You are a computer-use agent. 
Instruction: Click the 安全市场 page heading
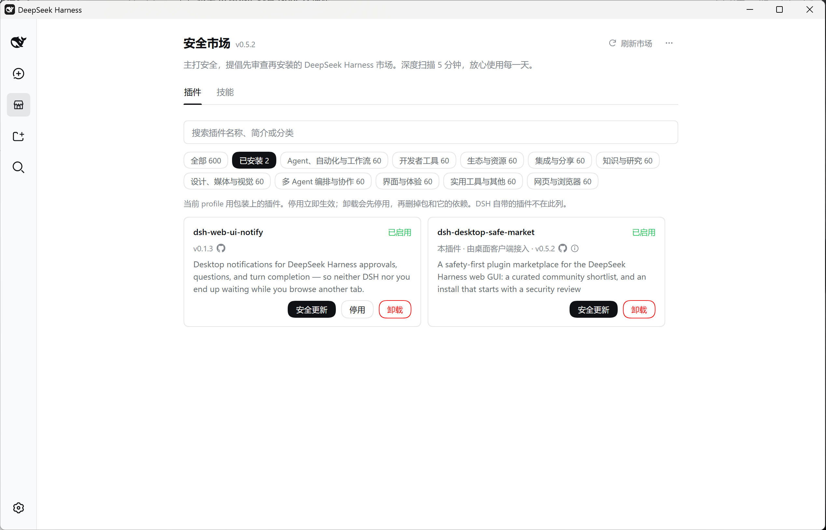point(207,43)
